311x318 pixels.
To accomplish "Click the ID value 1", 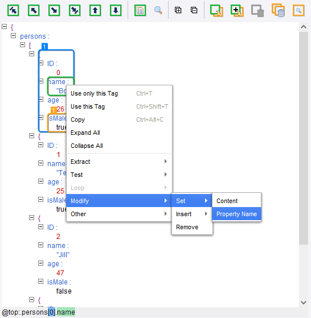I will [x=58, y=155].
